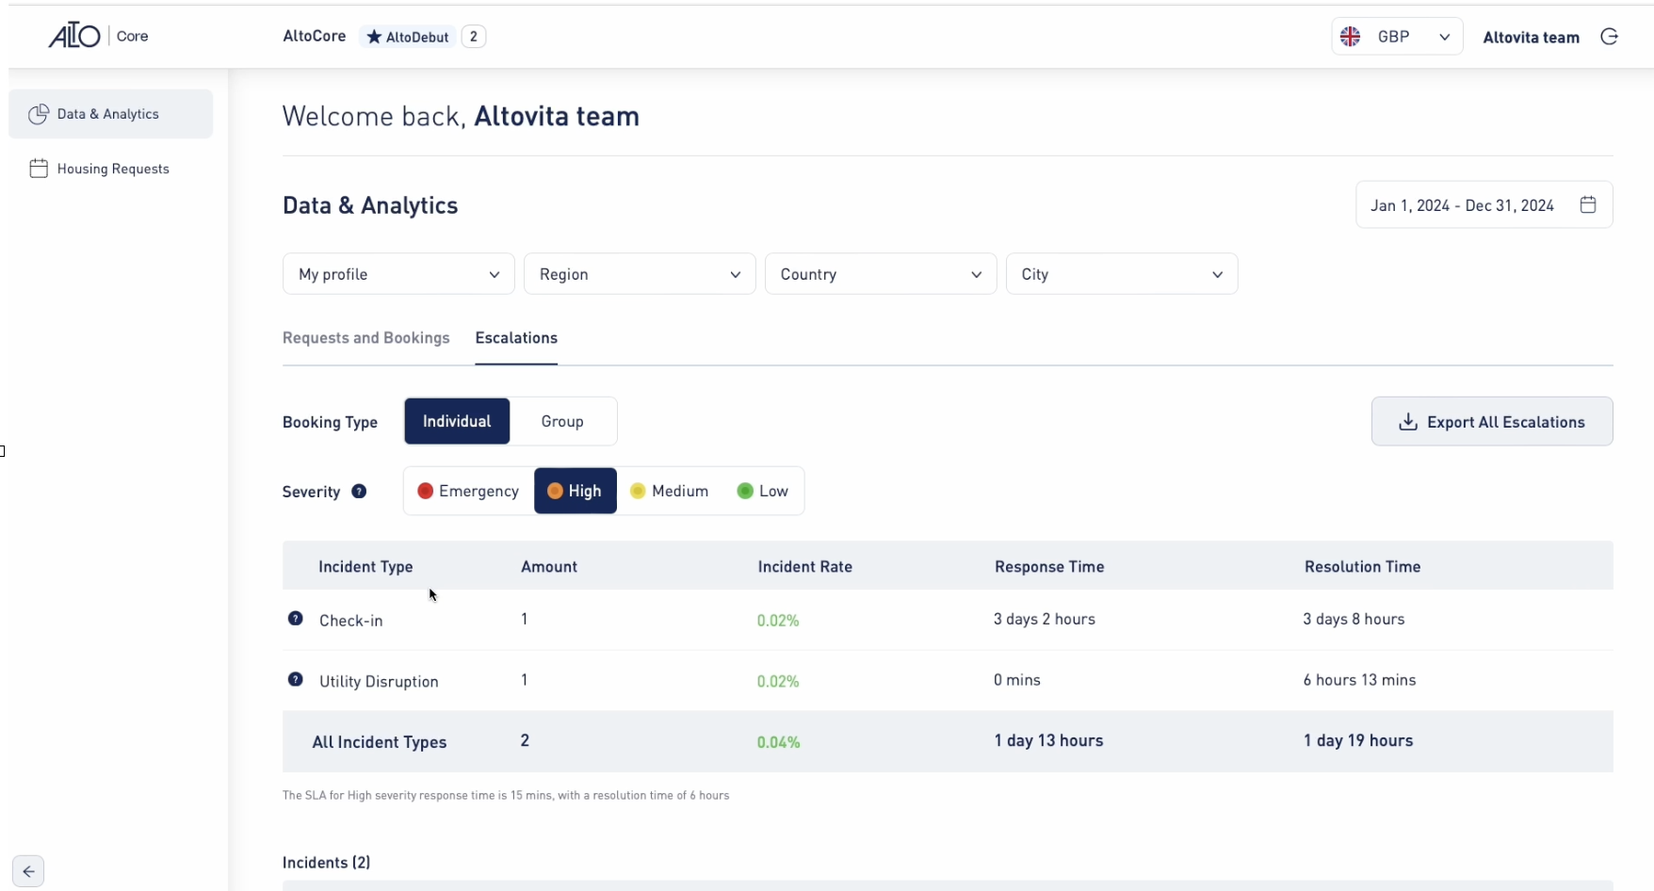Select High severity filter
Viewport: 1654px width, 891px height.
tap(576, 491)
